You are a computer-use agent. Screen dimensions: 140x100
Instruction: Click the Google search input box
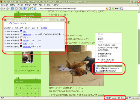point(131,9)
